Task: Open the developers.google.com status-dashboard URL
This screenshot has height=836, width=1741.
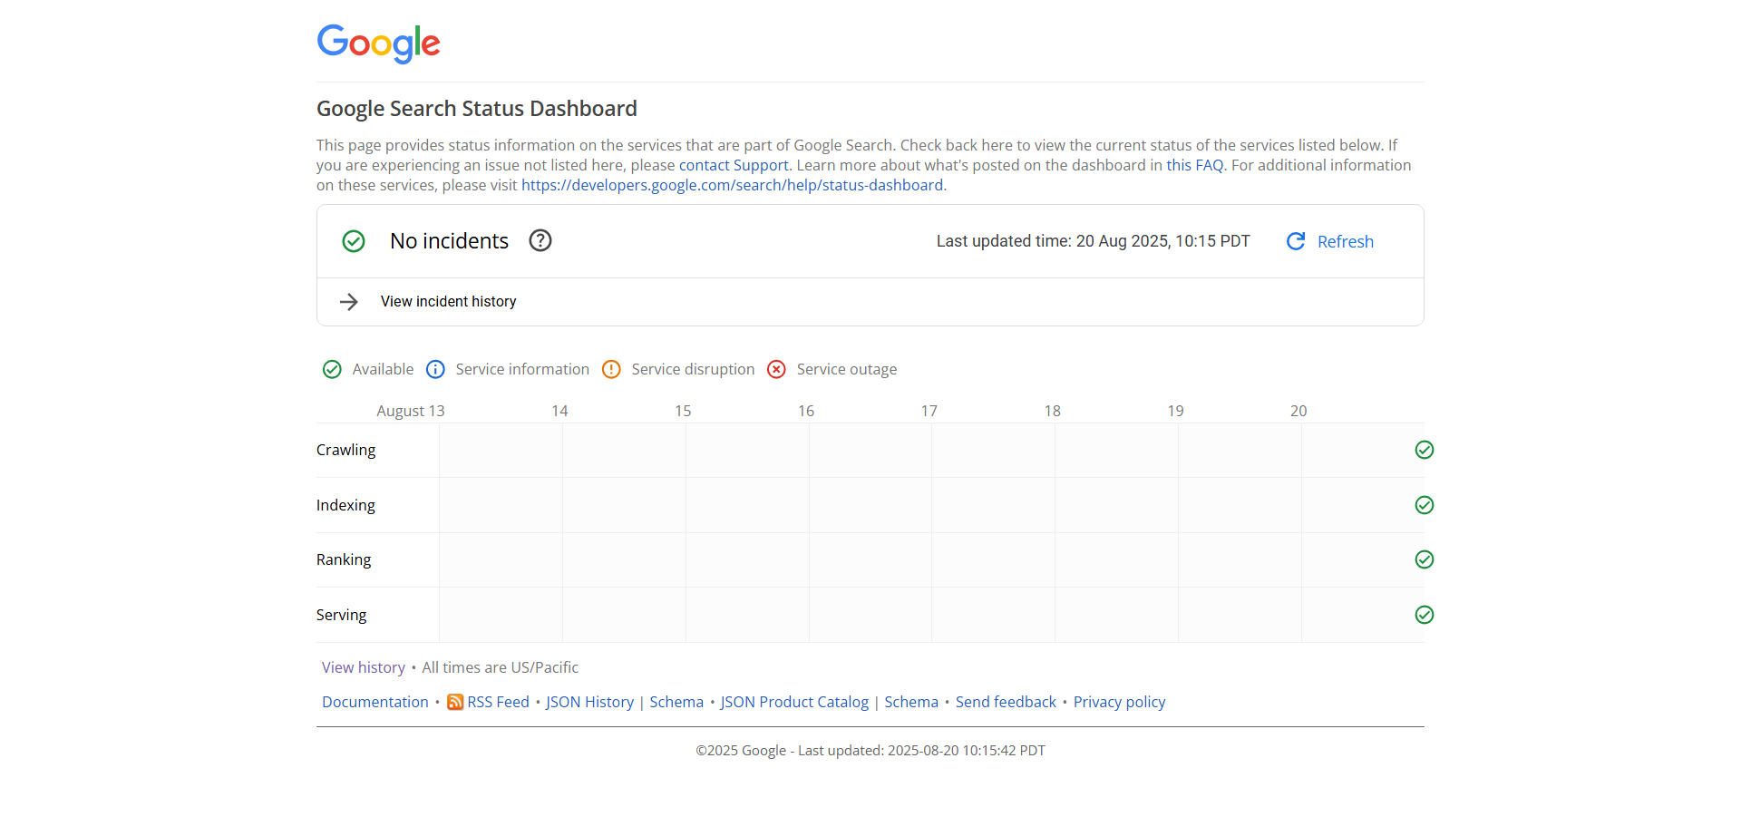Action: [x=732, y=185]
